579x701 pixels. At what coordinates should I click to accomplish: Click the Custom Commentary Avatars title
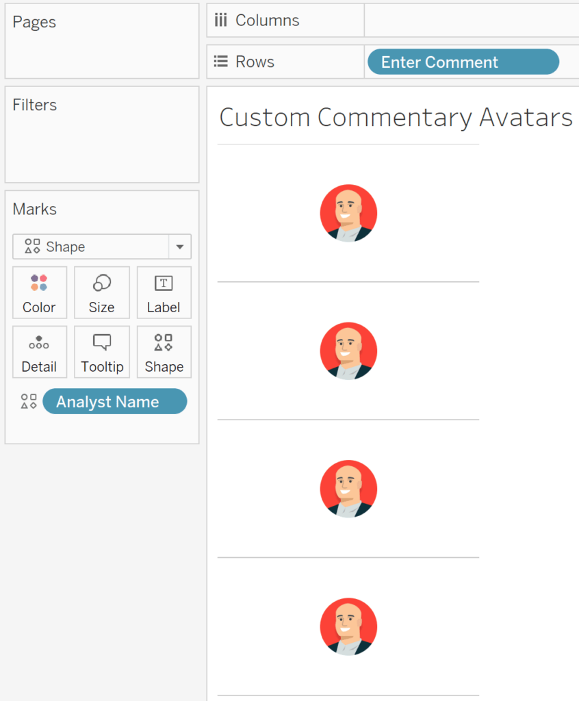(x=396, y=117)
